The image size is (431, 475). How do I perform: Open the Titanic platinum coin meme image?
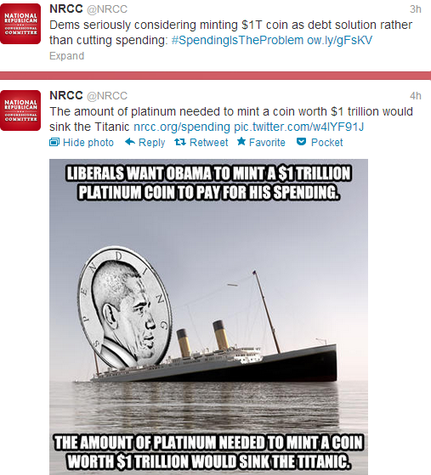pos(208,317)
